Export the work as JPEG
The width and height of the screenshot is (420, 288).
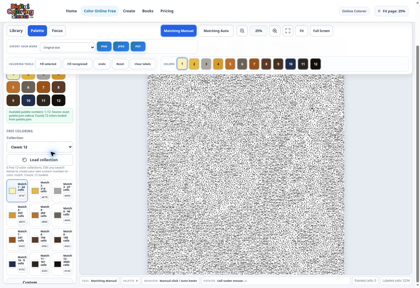coord(121,46)
